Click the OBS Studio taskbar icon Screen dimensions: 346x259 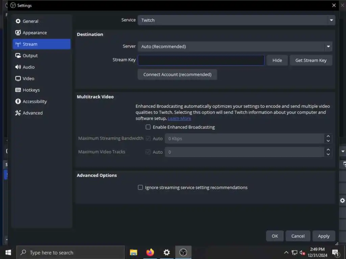[183, 252]
